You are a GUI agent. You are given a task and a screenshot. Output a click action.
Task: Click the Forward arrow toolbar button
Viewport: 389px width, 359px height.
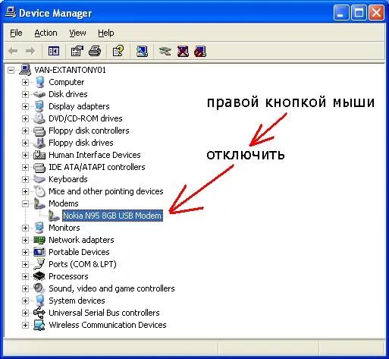30,52
